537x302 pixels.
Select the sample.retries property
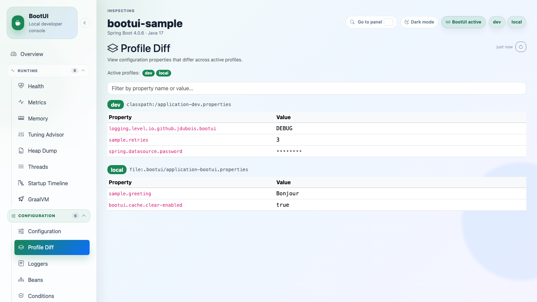coord(129,140)
